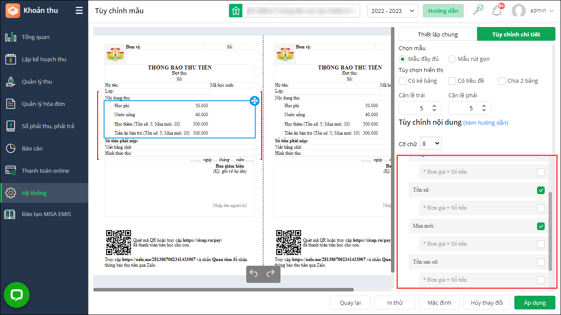Click "Nước uống" row in left receipt
This screenshot has height=315, width=561.
tap(179, 114)
